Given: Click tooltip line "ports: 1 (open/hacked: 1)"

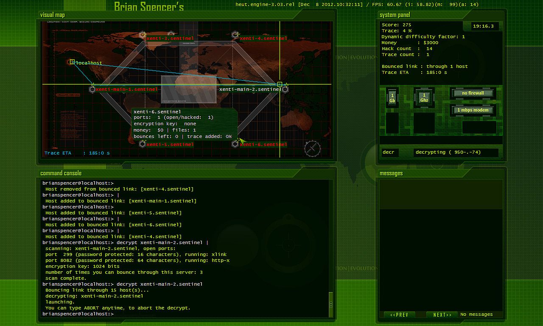Looking at the screenshot, I should pos(174,118).
